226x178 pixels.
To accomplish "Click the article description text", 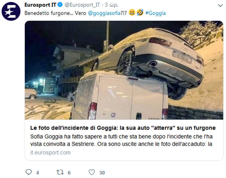I will 121,140.
